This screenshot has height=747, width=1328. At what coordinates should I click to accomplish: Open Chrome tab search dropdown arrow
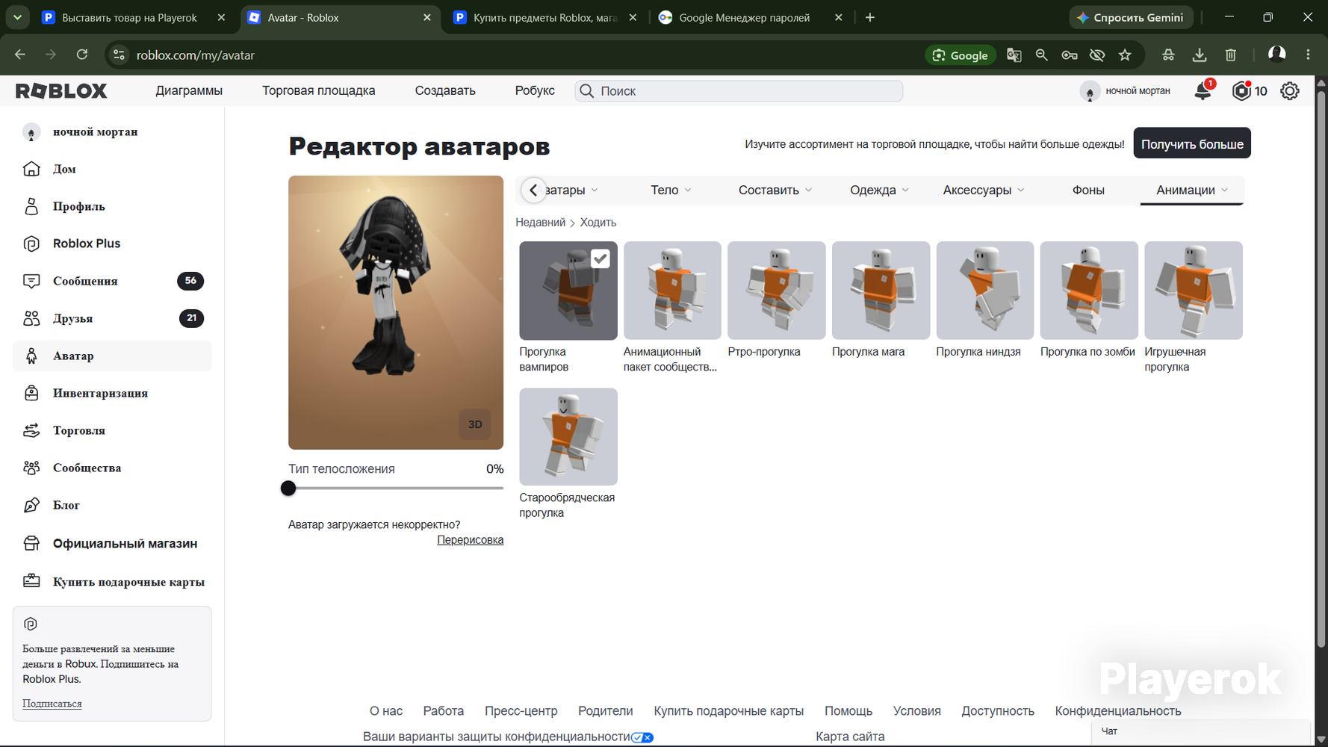click(17, 17)
